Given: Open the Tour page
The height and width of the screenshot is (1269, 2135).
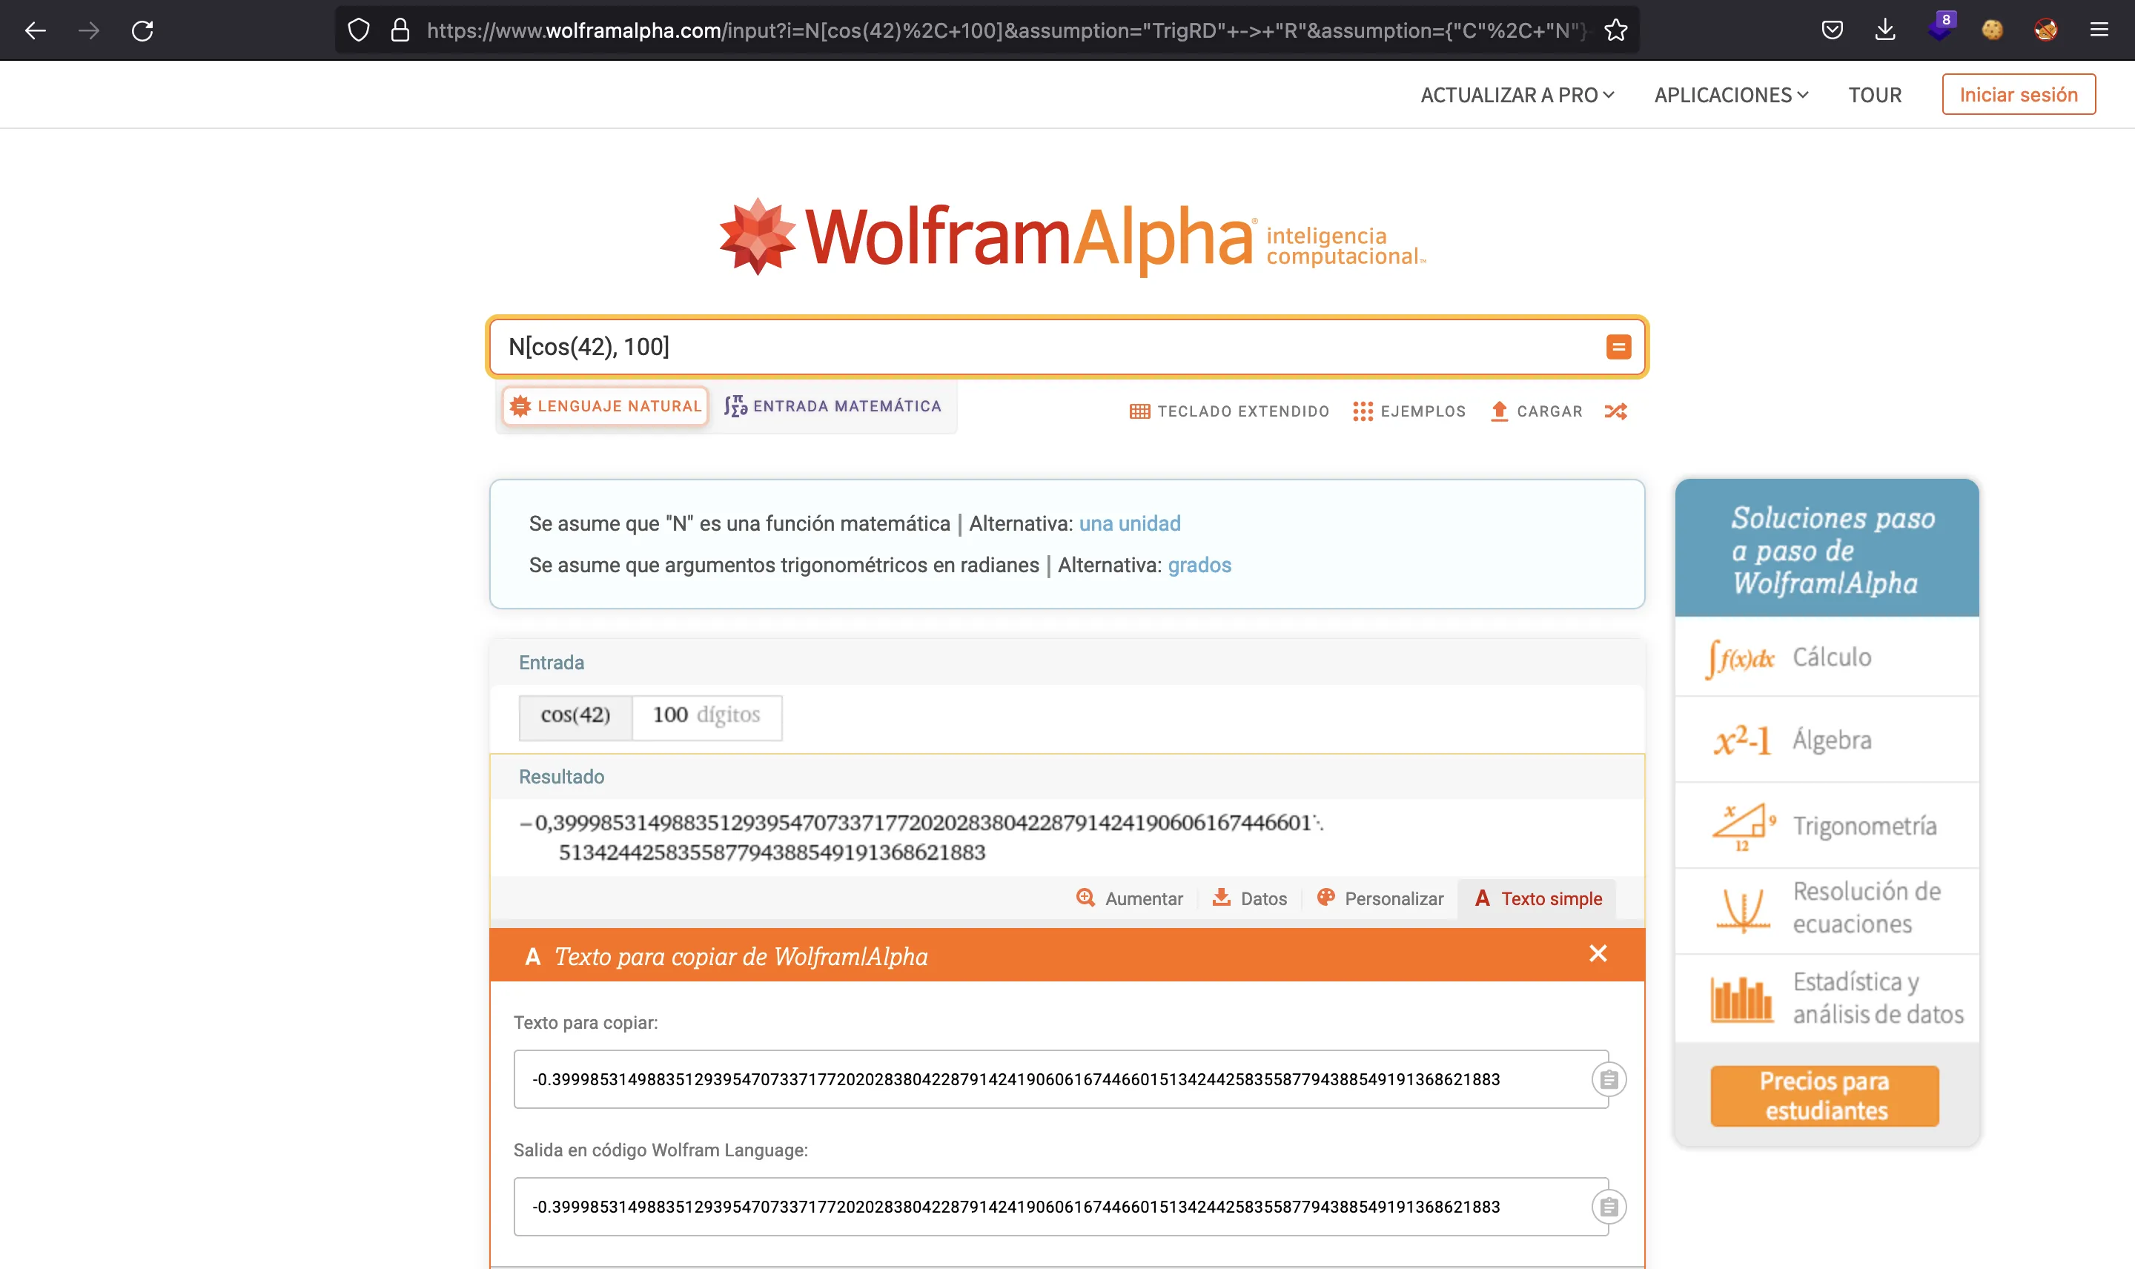Looking at the screenshot, I should tap(1875, 95).
